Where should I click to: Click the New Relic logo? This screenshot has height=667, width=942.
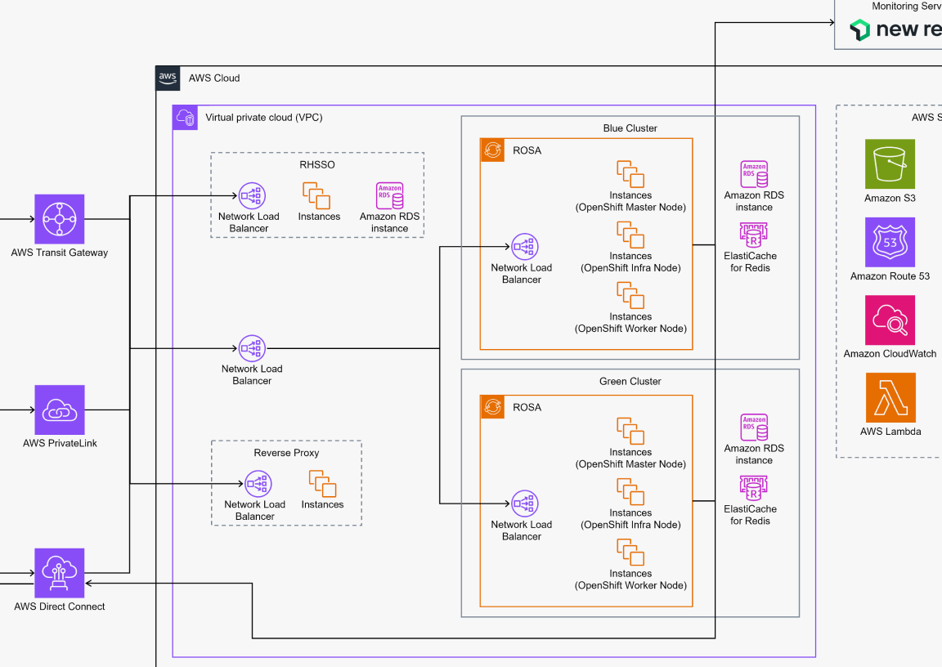pyautogui.click(x=895, y=29)
